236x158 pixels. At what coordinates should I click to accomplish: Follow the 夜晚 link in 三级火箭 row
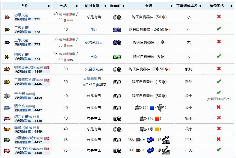click(88, 42)
